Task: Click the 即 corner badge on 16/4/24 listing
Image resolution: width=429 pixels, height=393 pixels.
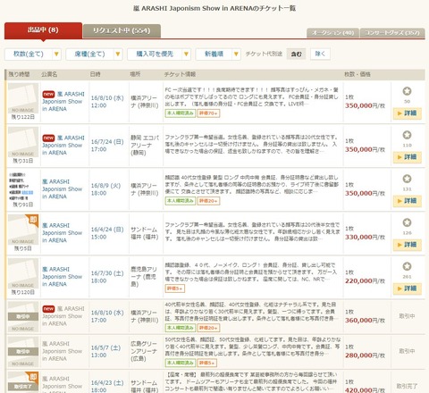Action: tap(33, 220)
